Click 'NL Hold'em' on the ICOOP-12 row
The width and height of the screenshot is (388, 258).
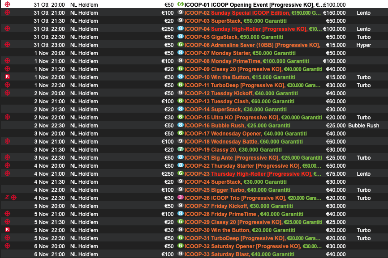(84, 93)
